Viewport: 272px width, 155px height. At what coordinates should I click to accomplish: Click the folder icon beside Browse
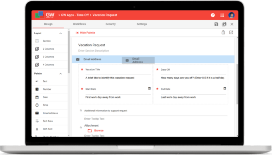coord(90,131)
